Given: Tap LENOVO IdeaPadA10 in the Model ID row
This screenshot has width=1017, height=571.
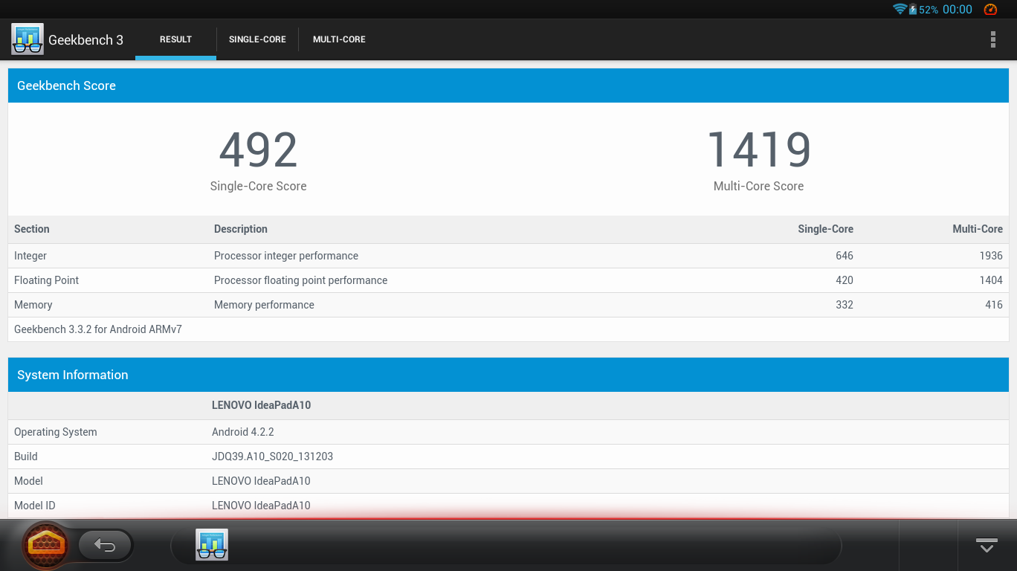Looking at the screenshot, I should tap(261, 506).
